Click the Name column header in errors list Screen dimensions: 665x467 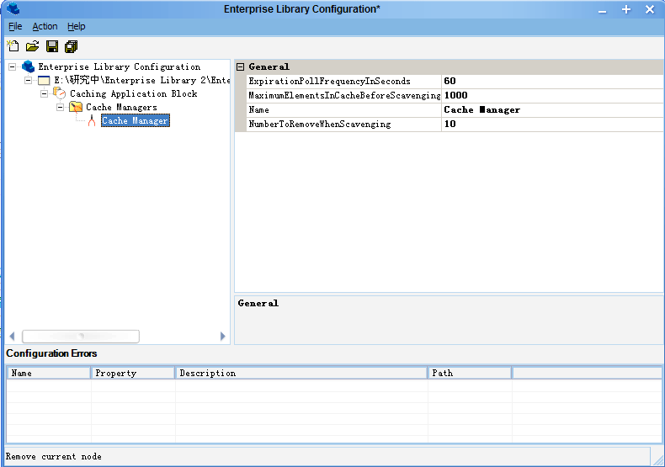point(49,373)
